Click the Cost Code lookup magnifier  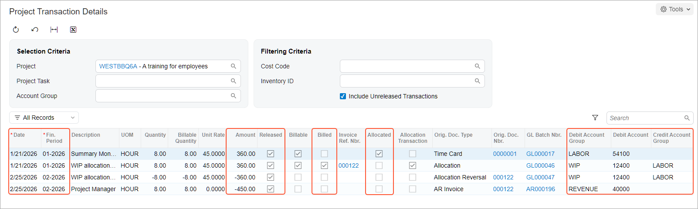(478, 66)
